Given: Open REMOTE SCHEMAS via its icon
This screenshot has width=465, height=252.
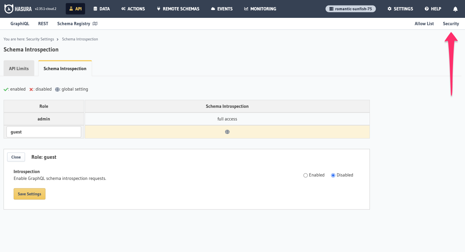Looking at the screenshot, I should point(158,9).
